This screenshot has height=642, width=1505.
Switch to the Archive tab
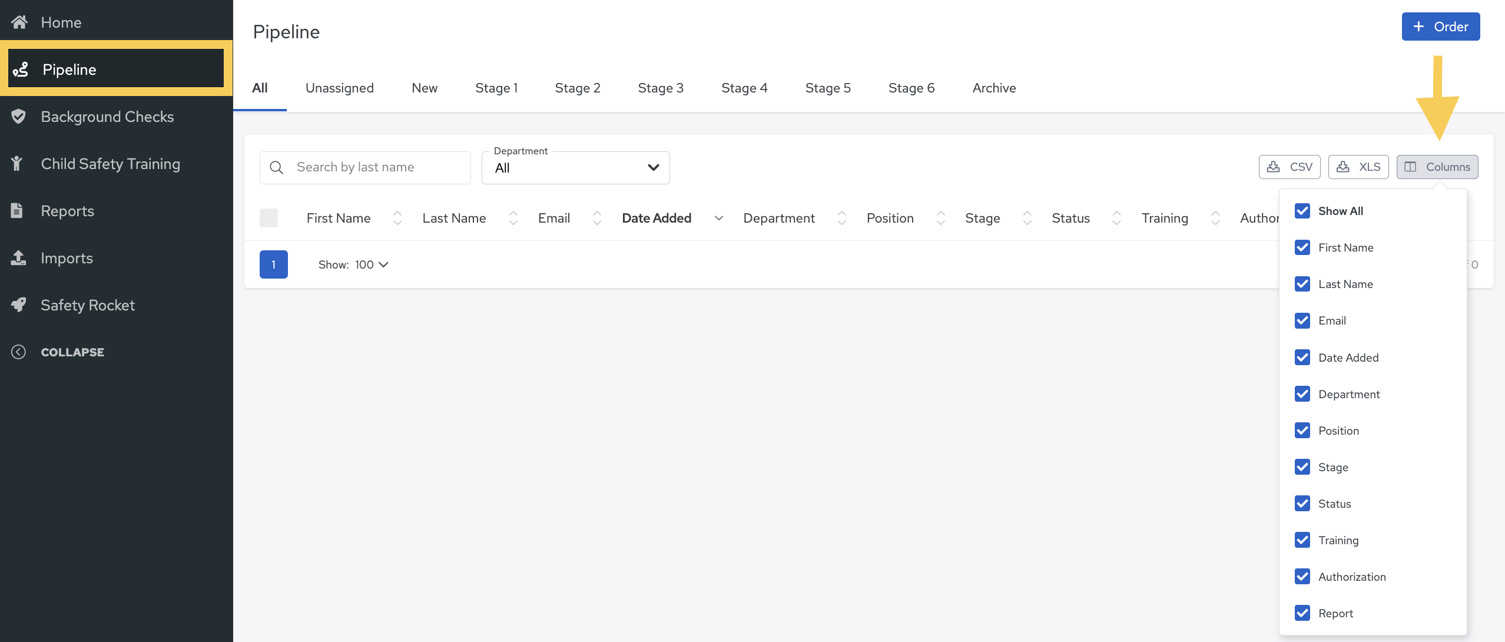994,88
